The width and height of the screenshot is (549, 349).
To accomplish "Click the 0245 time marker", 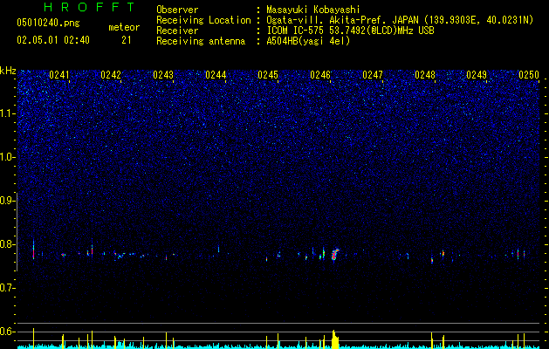I will click(x=268, y=75).
